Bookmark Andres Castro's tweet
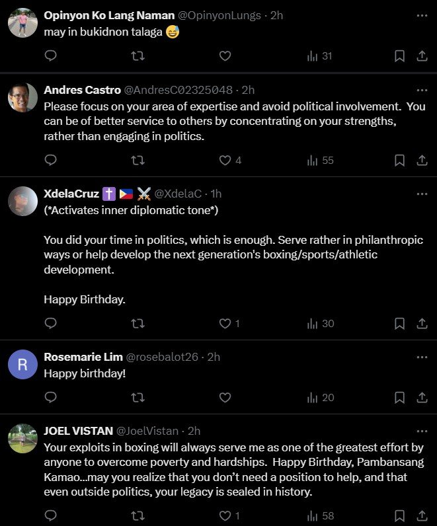The width and height of the screenshot is (437, 526). tap(399, 160)
